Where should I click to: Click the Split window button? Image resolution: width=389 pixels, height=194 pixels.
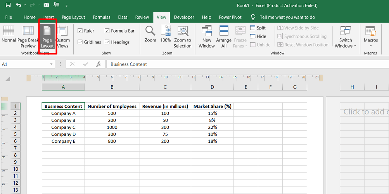coord(258,28)
